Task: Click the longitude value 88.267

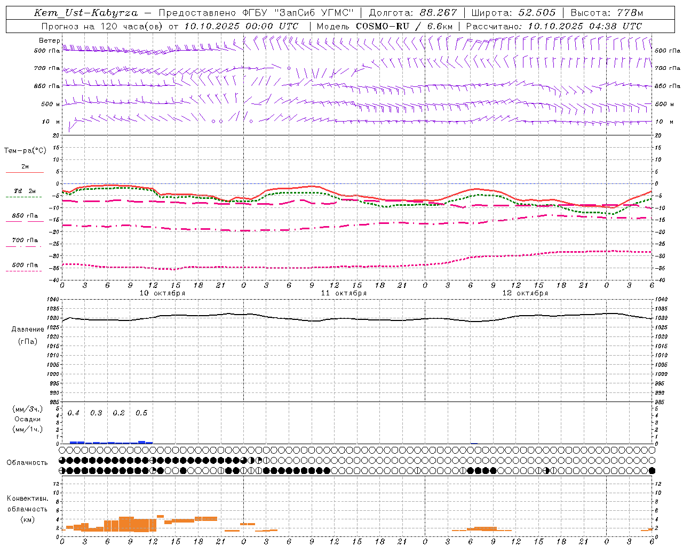Action: (x=438, y=13)
